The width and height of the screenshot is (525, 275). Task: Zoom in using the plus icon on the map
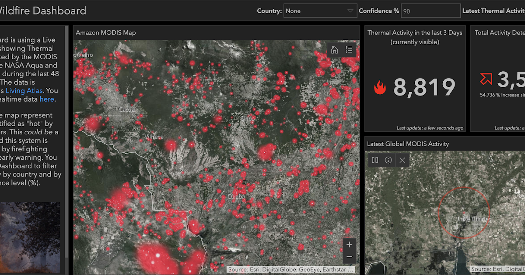[x=349, y=244]
